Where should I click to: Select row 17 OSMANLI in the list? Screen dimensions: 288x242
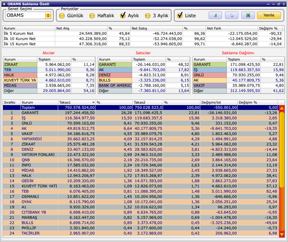click(141, 196)
